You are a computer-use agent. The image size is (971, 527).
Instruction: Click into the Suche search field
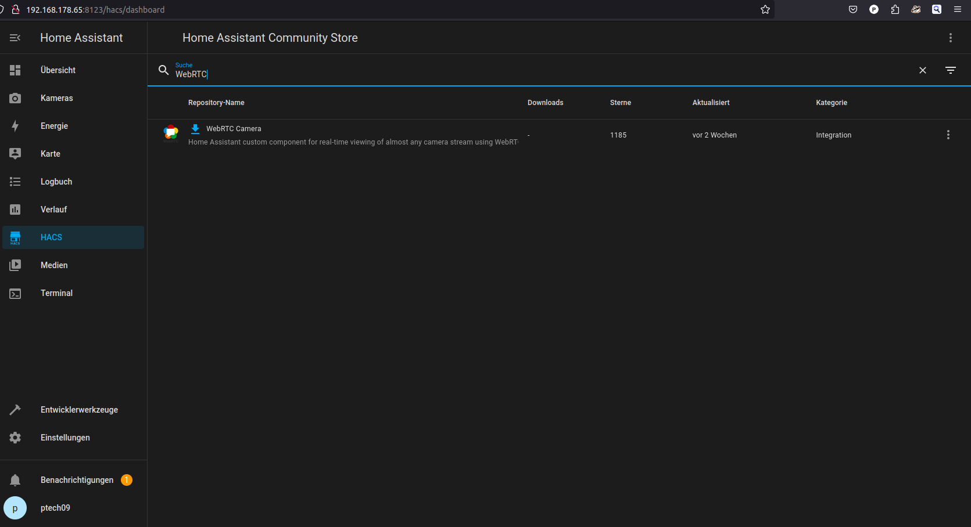[x=523, y=74]
